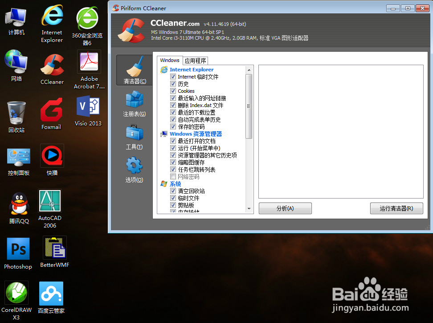Toggle 最近输入的网址链接 checkbox
The height and width of the screenshot is (323, 433).
(x=173, y=98)
